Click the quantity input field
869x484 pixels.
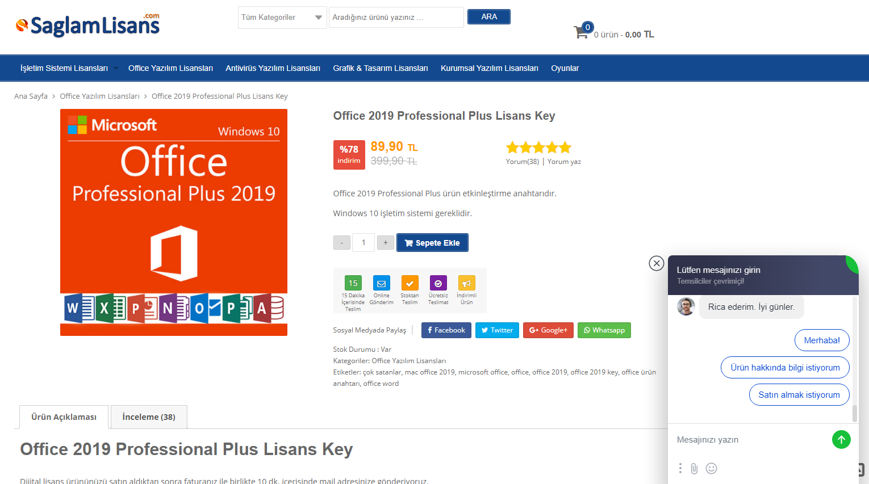[364, 243]
